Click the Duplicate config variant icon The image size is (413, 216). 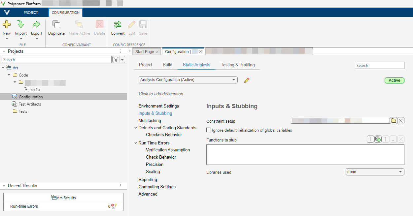[x=56, y=25]
